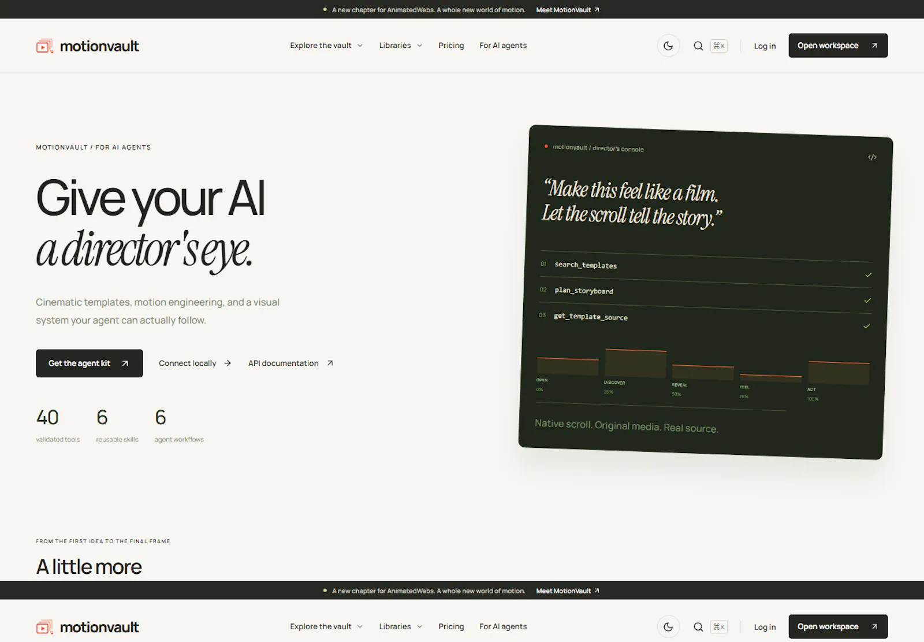924x642 pixels.
Task: Click the 6 reusable skills stat
Action: [117, 425]
